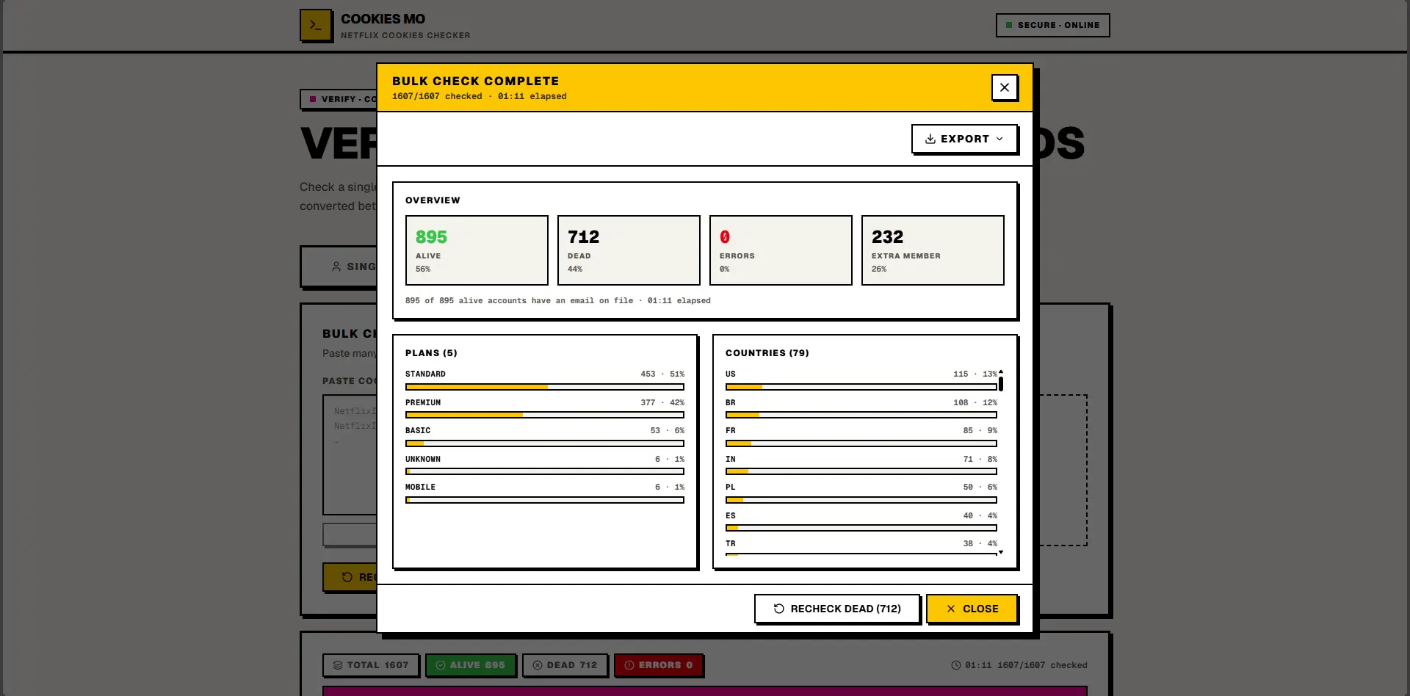Click the Bulk Check Complete title
Viewport: 1410px width, 696px height.
point(475,81)
